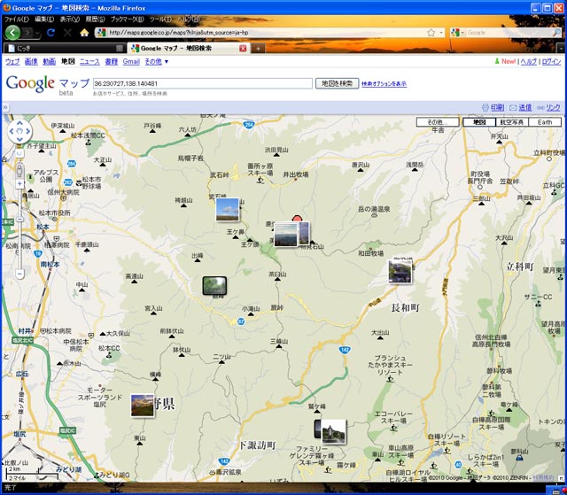Viewport: 567px width, 495px height.
Task: Click the ログイン link
Action: pos(551,61)
